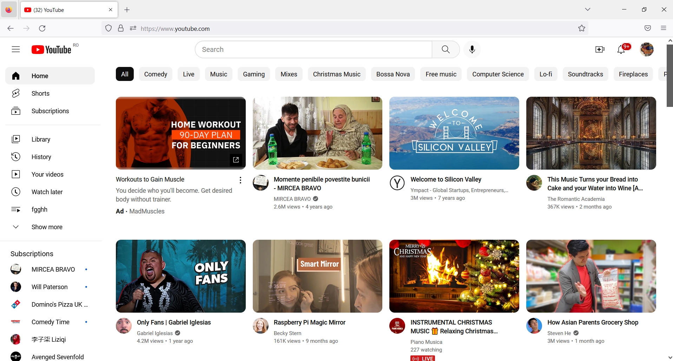This screenshot has width=673, height=361.
Task: Select Shorts in the sidebar
Action: [40, 93]
